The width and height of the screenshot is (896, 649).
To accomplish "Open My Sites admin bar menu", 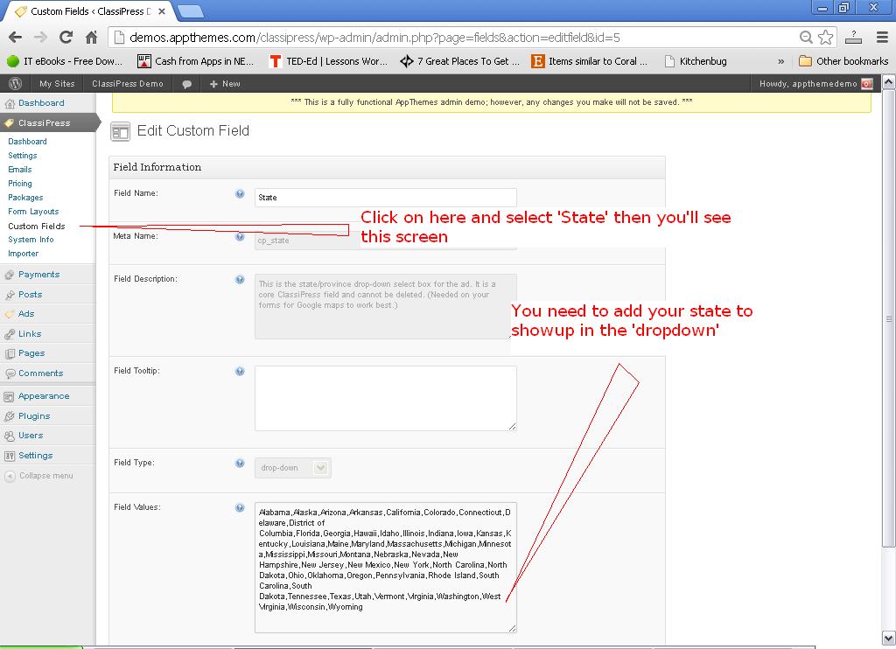I will (57, 84).
